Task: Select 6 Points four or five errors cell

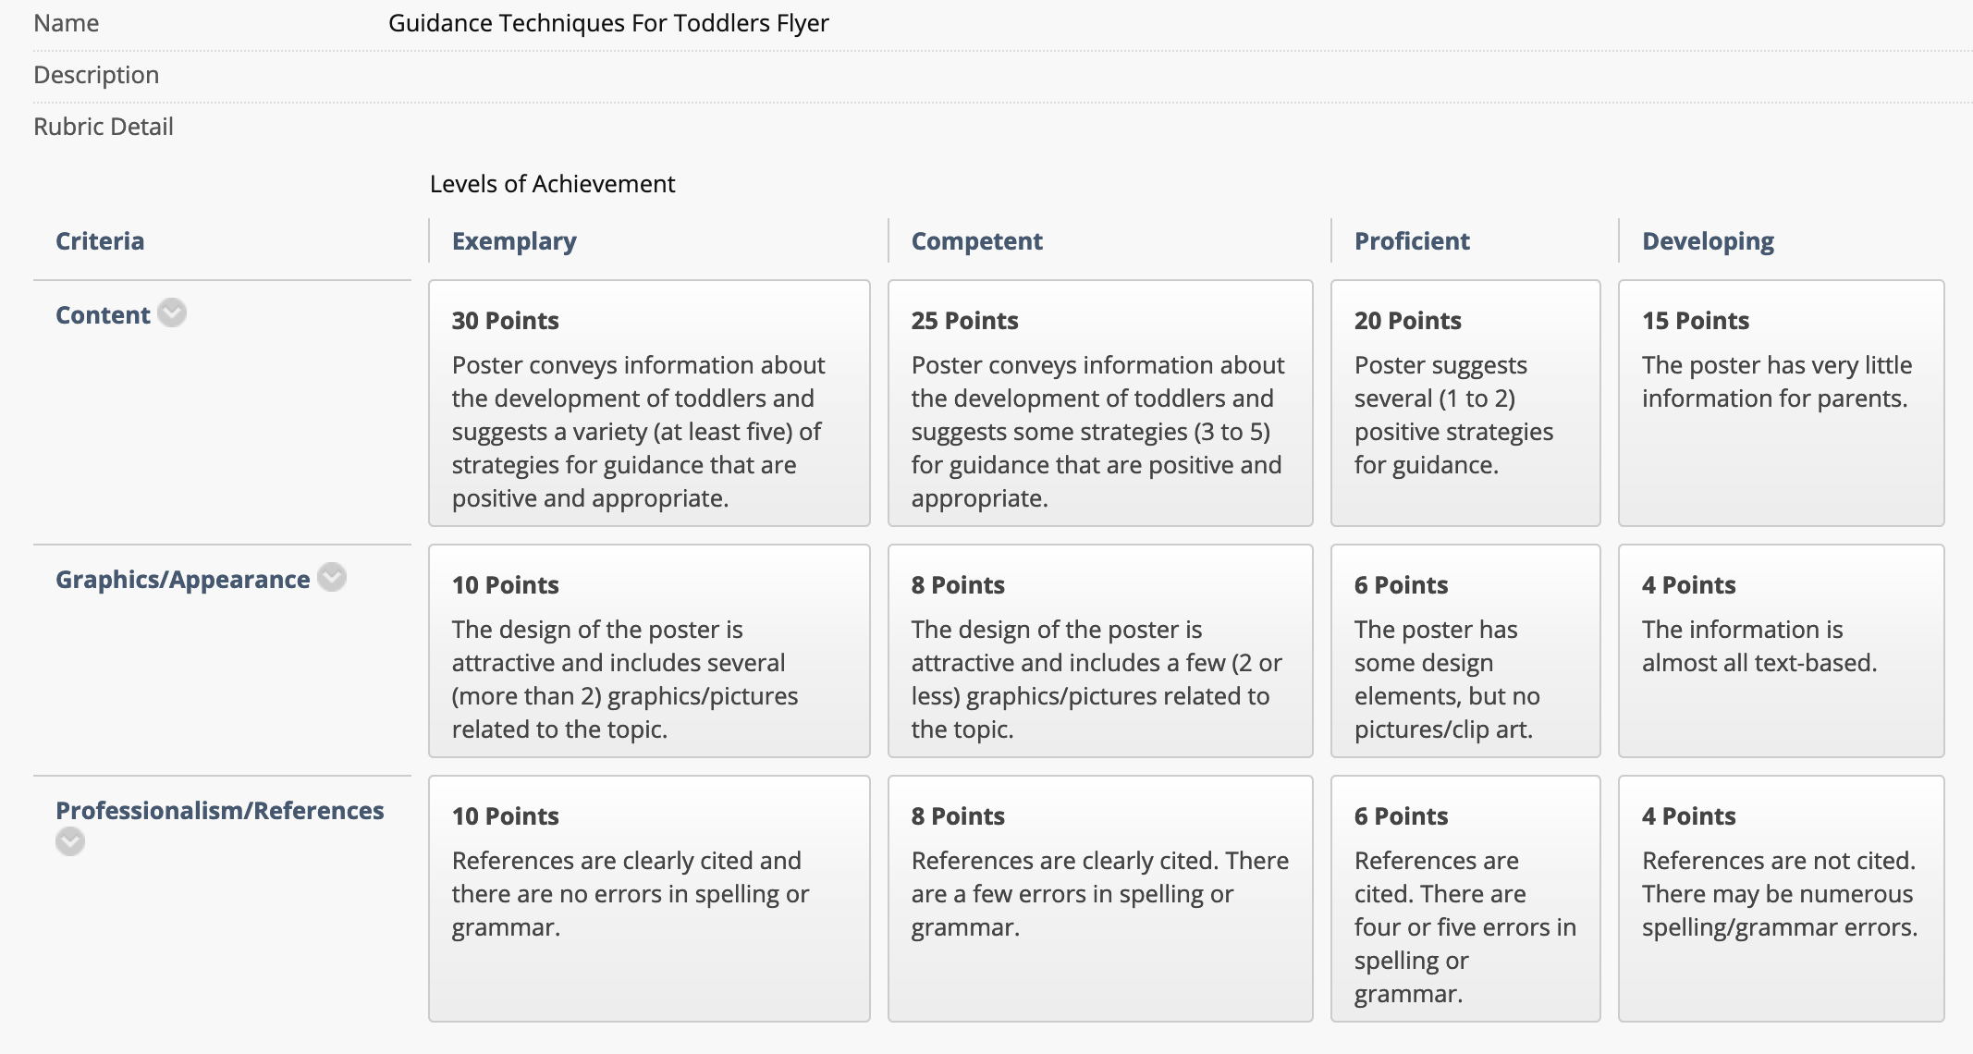Action: pyautogui.click(x=1465, y=899)
